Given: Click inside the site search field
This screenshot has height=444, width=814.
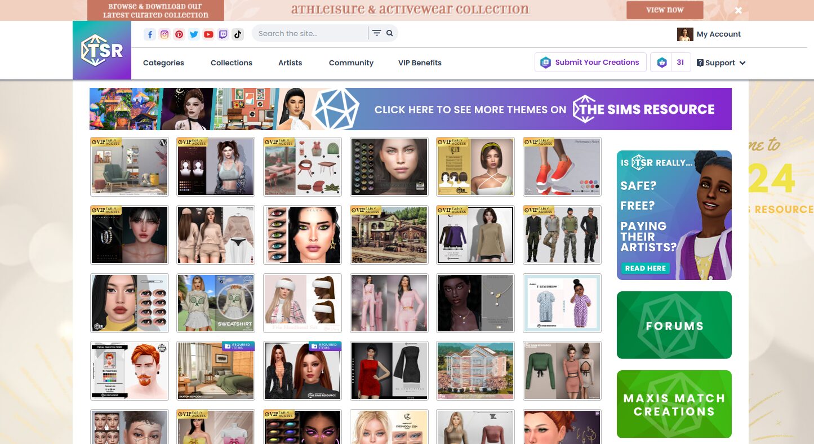Looking at the screenshot, I should click(x=310, y=33).
